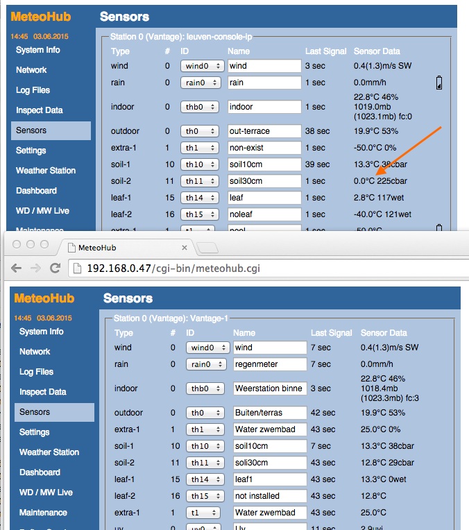Click the battery icon beside rain sensor data
Image resolution: width=469 pixels, height=530 pixels.
[x=438, y=83]
